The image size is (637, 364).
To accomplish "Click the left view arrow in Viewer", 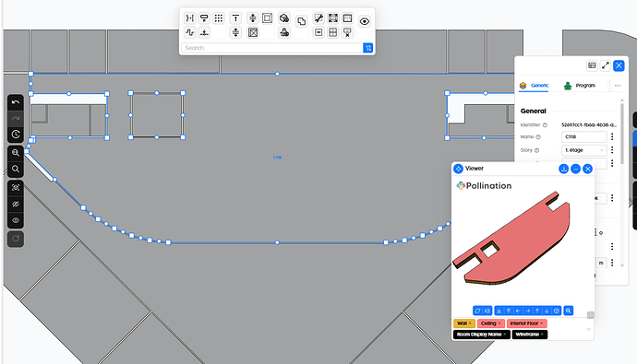I will pyautogui.click(x=518, y=311).
